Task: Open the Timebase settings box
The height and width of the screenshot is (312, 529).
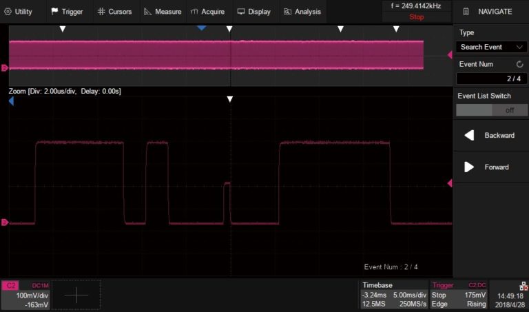Action: click(393, 294)
